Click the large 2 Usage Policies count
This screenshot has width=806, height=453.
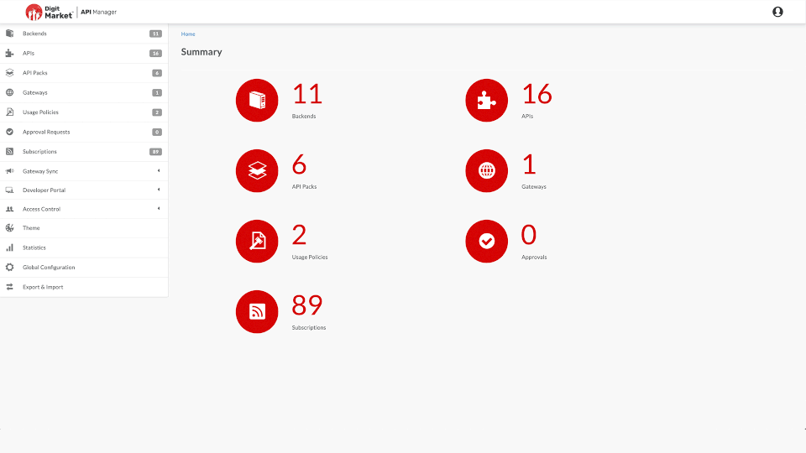tap(299, 235)
